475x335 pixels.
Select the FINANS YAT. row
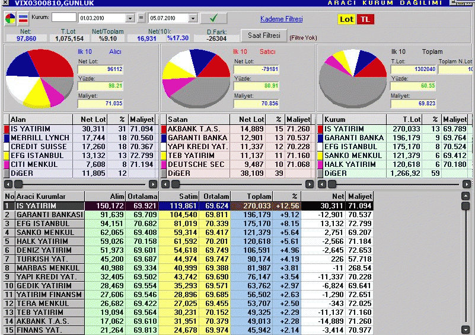pyautogui.click(x=189, y=330)
